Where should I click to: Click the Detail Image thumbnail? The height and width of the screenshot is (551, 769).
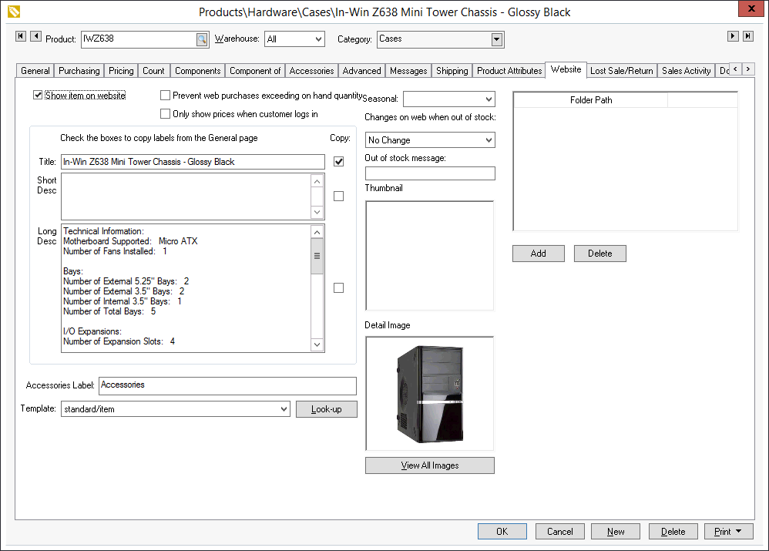point(429,393)
